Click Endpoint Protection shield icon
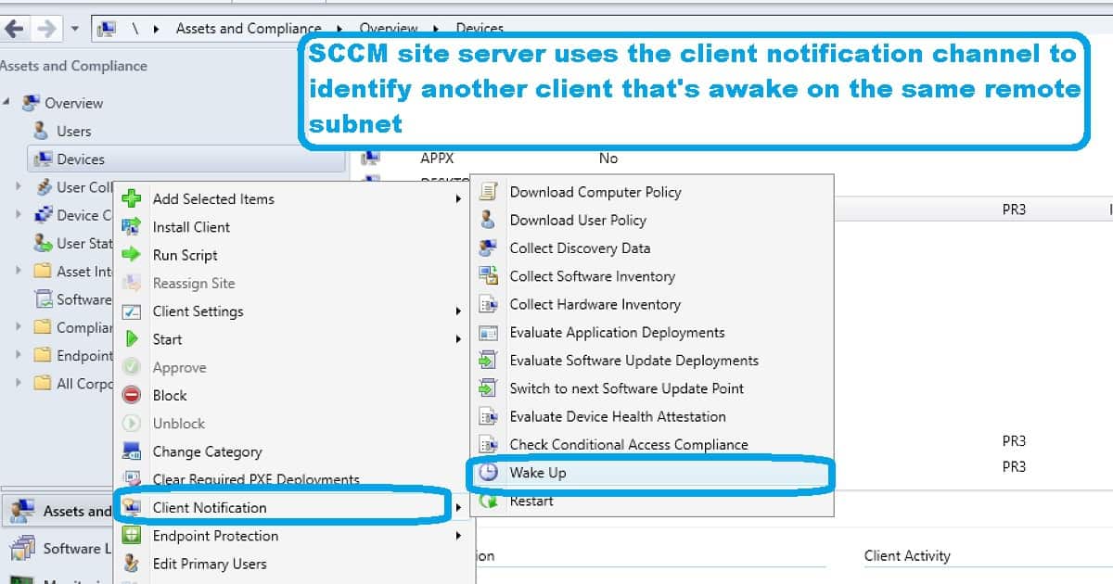 [x=133, y=535]
